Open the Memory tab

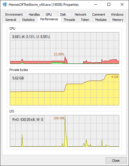click(118, 20)
